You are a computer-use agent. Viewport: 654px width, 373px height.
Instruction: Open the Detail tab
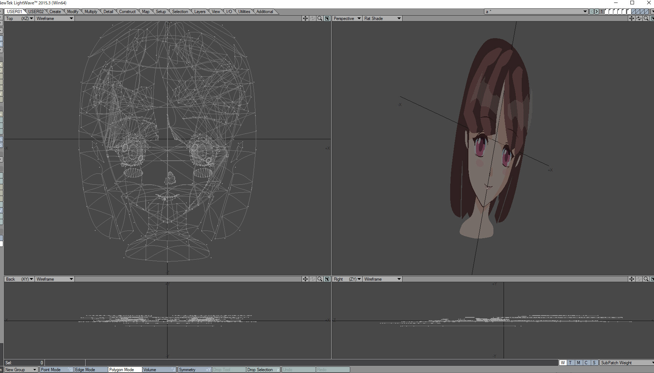point(108,12)
